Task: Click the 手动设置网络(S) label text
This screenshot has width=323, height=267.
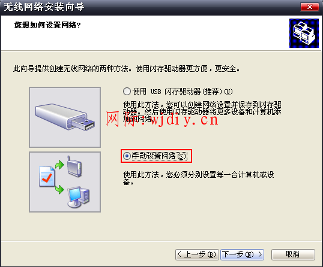Action: click(x=160, y=156)
